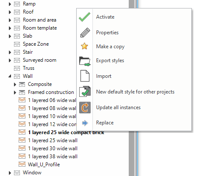Click the New default style document icon
This screenshot has height=176, width=199.
pyautogui.click(x=85, y=91)
